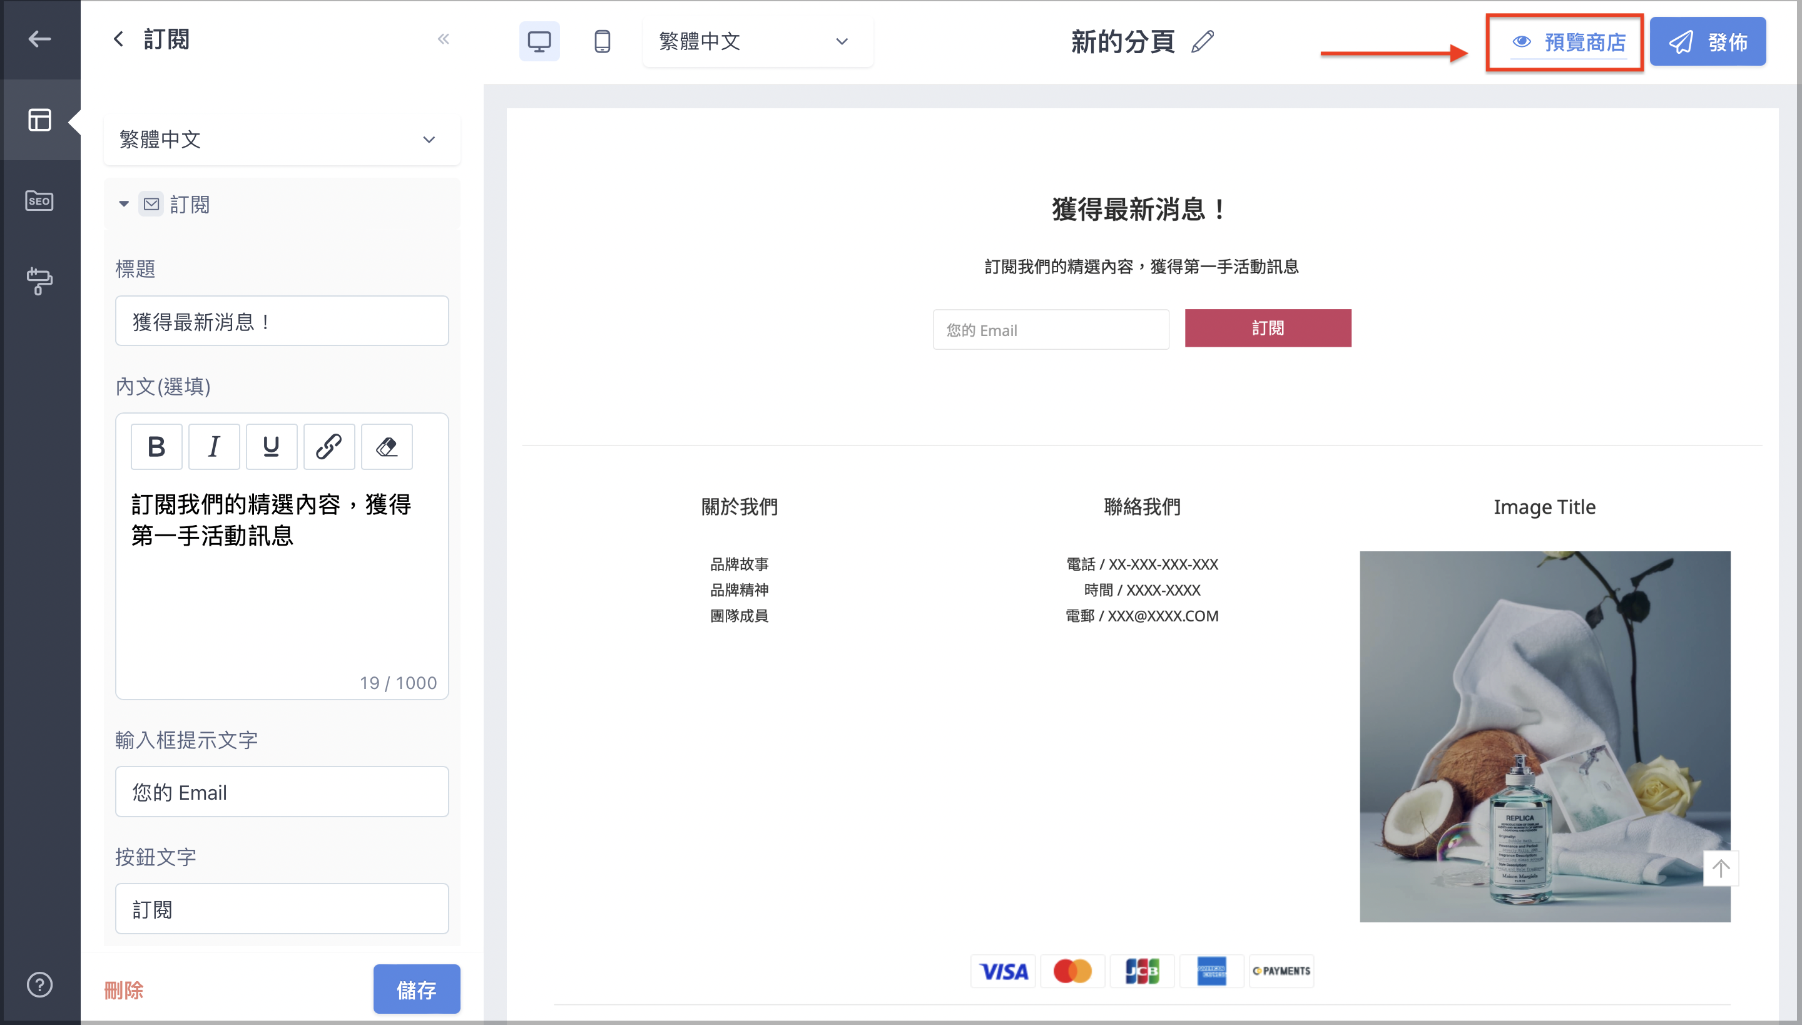Click the envelope icon beside 訂閱
This screenshot has height=1025, width=1802.
[151, 204]
